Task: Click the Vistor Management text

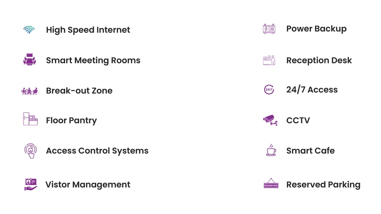Action: [x=88, y=185]
